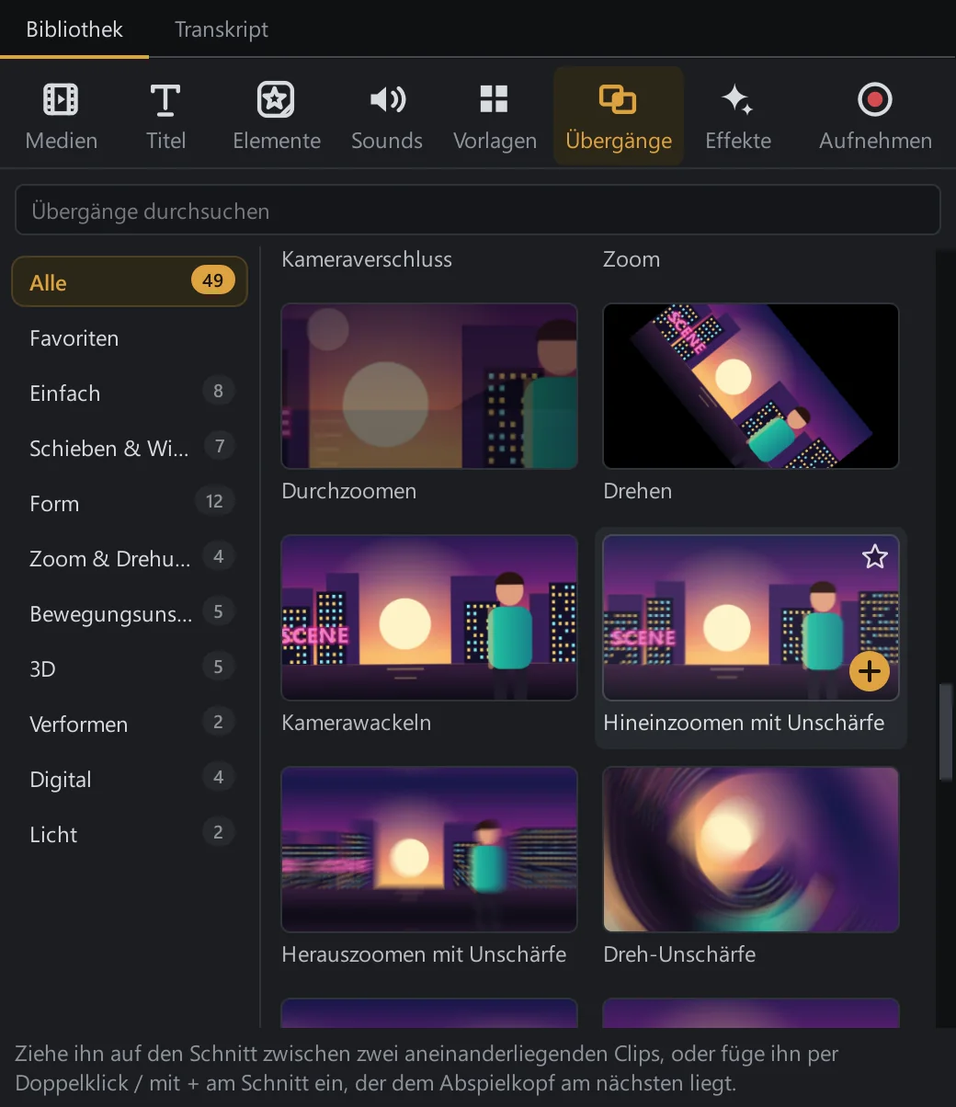This screenshot has height=1107, width=956.
Task: Filter transitions by Verformen
Action: 130,724
